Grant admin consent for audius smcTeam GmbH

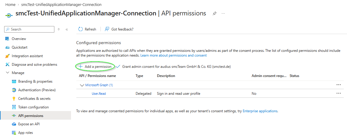[x=173, y=66]
